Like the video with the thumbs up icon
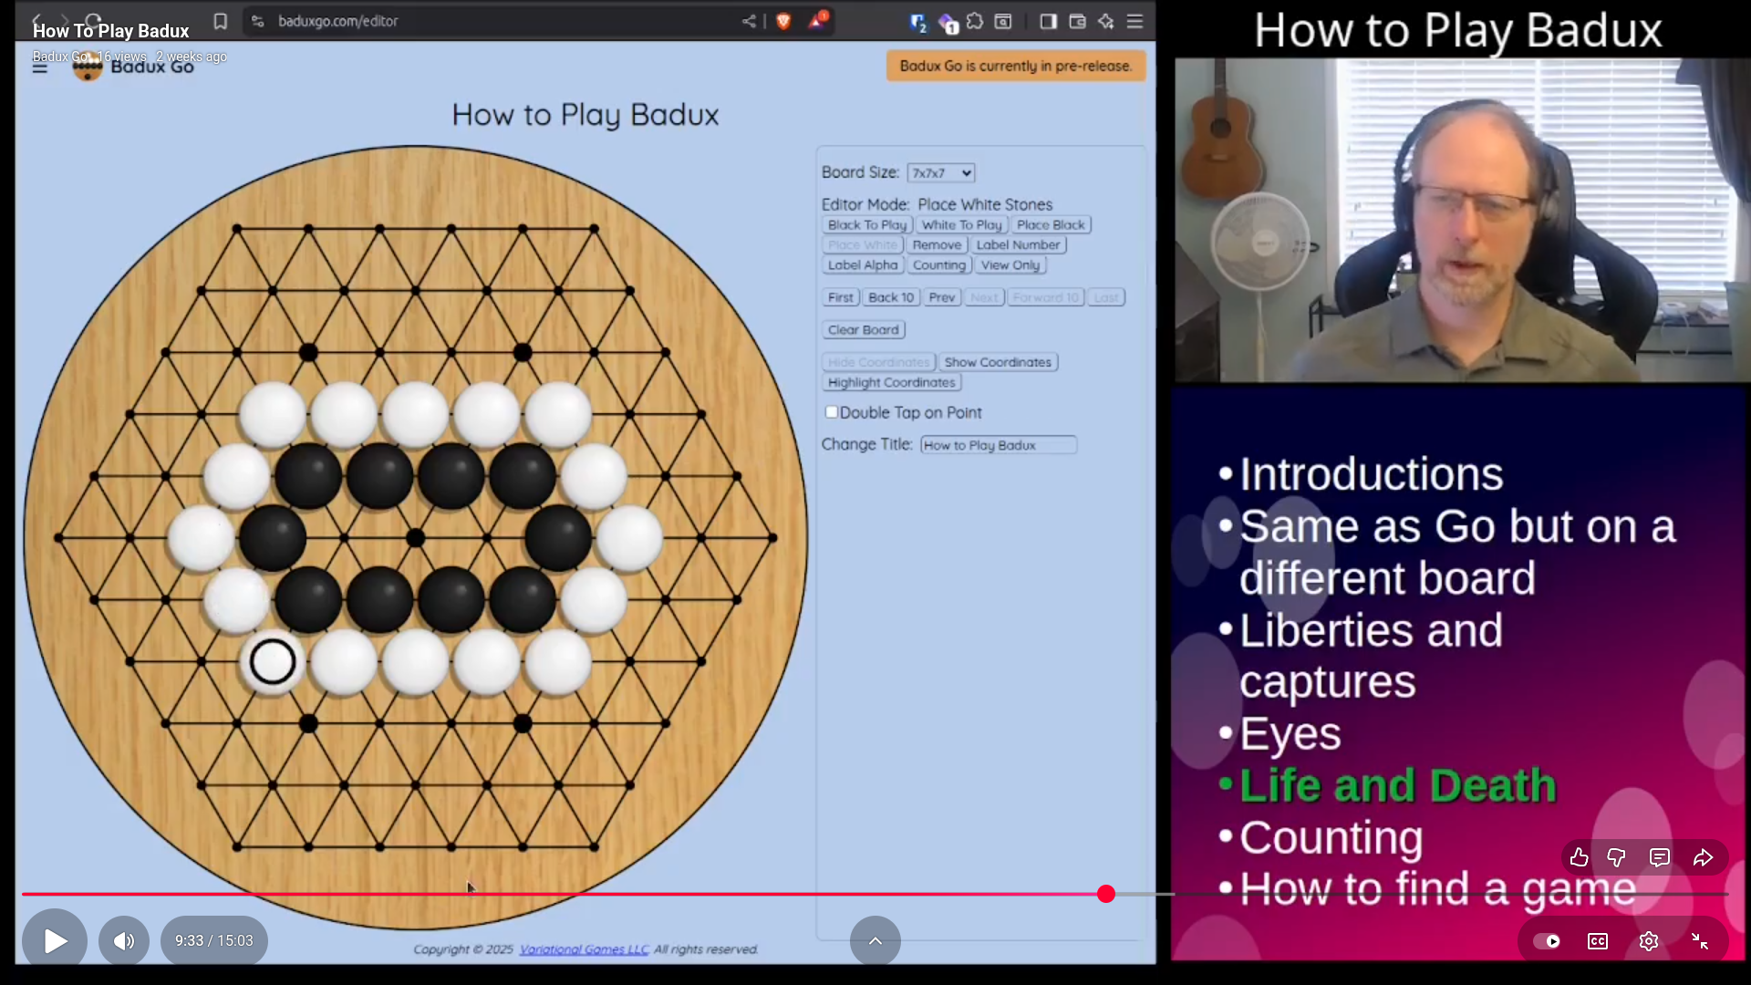Image resolution: width=1751 pixels, height=985 pixels. point(1579,857)
